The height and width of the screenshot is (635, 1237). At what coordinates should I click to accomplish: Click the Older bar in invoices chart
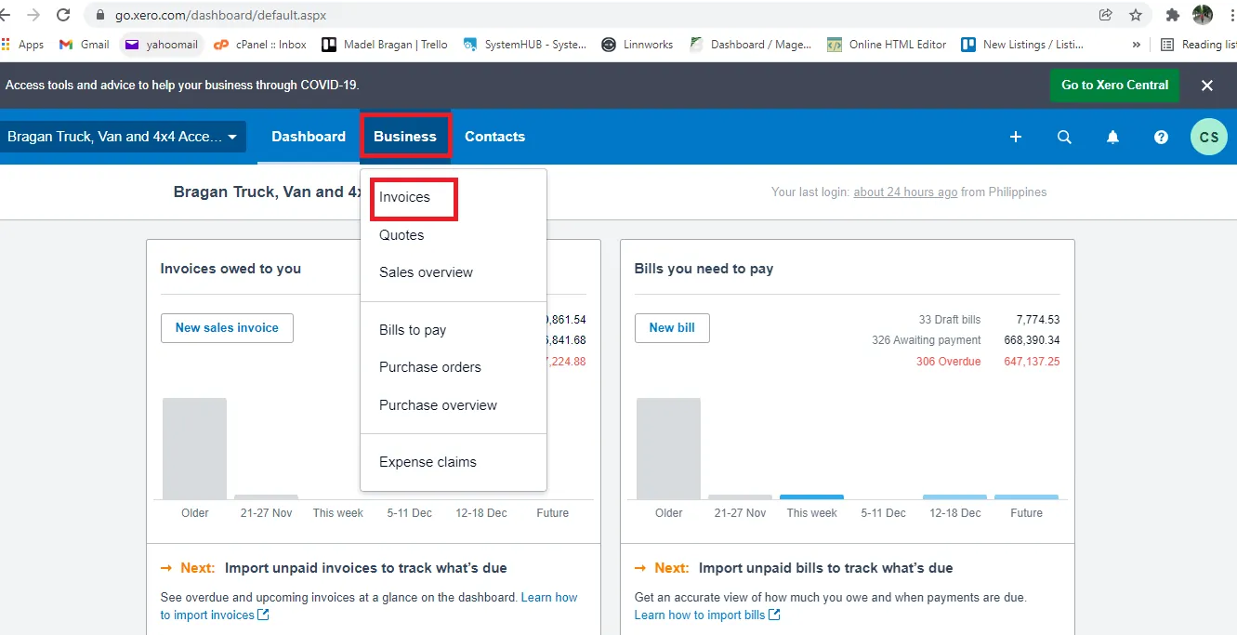194,449
